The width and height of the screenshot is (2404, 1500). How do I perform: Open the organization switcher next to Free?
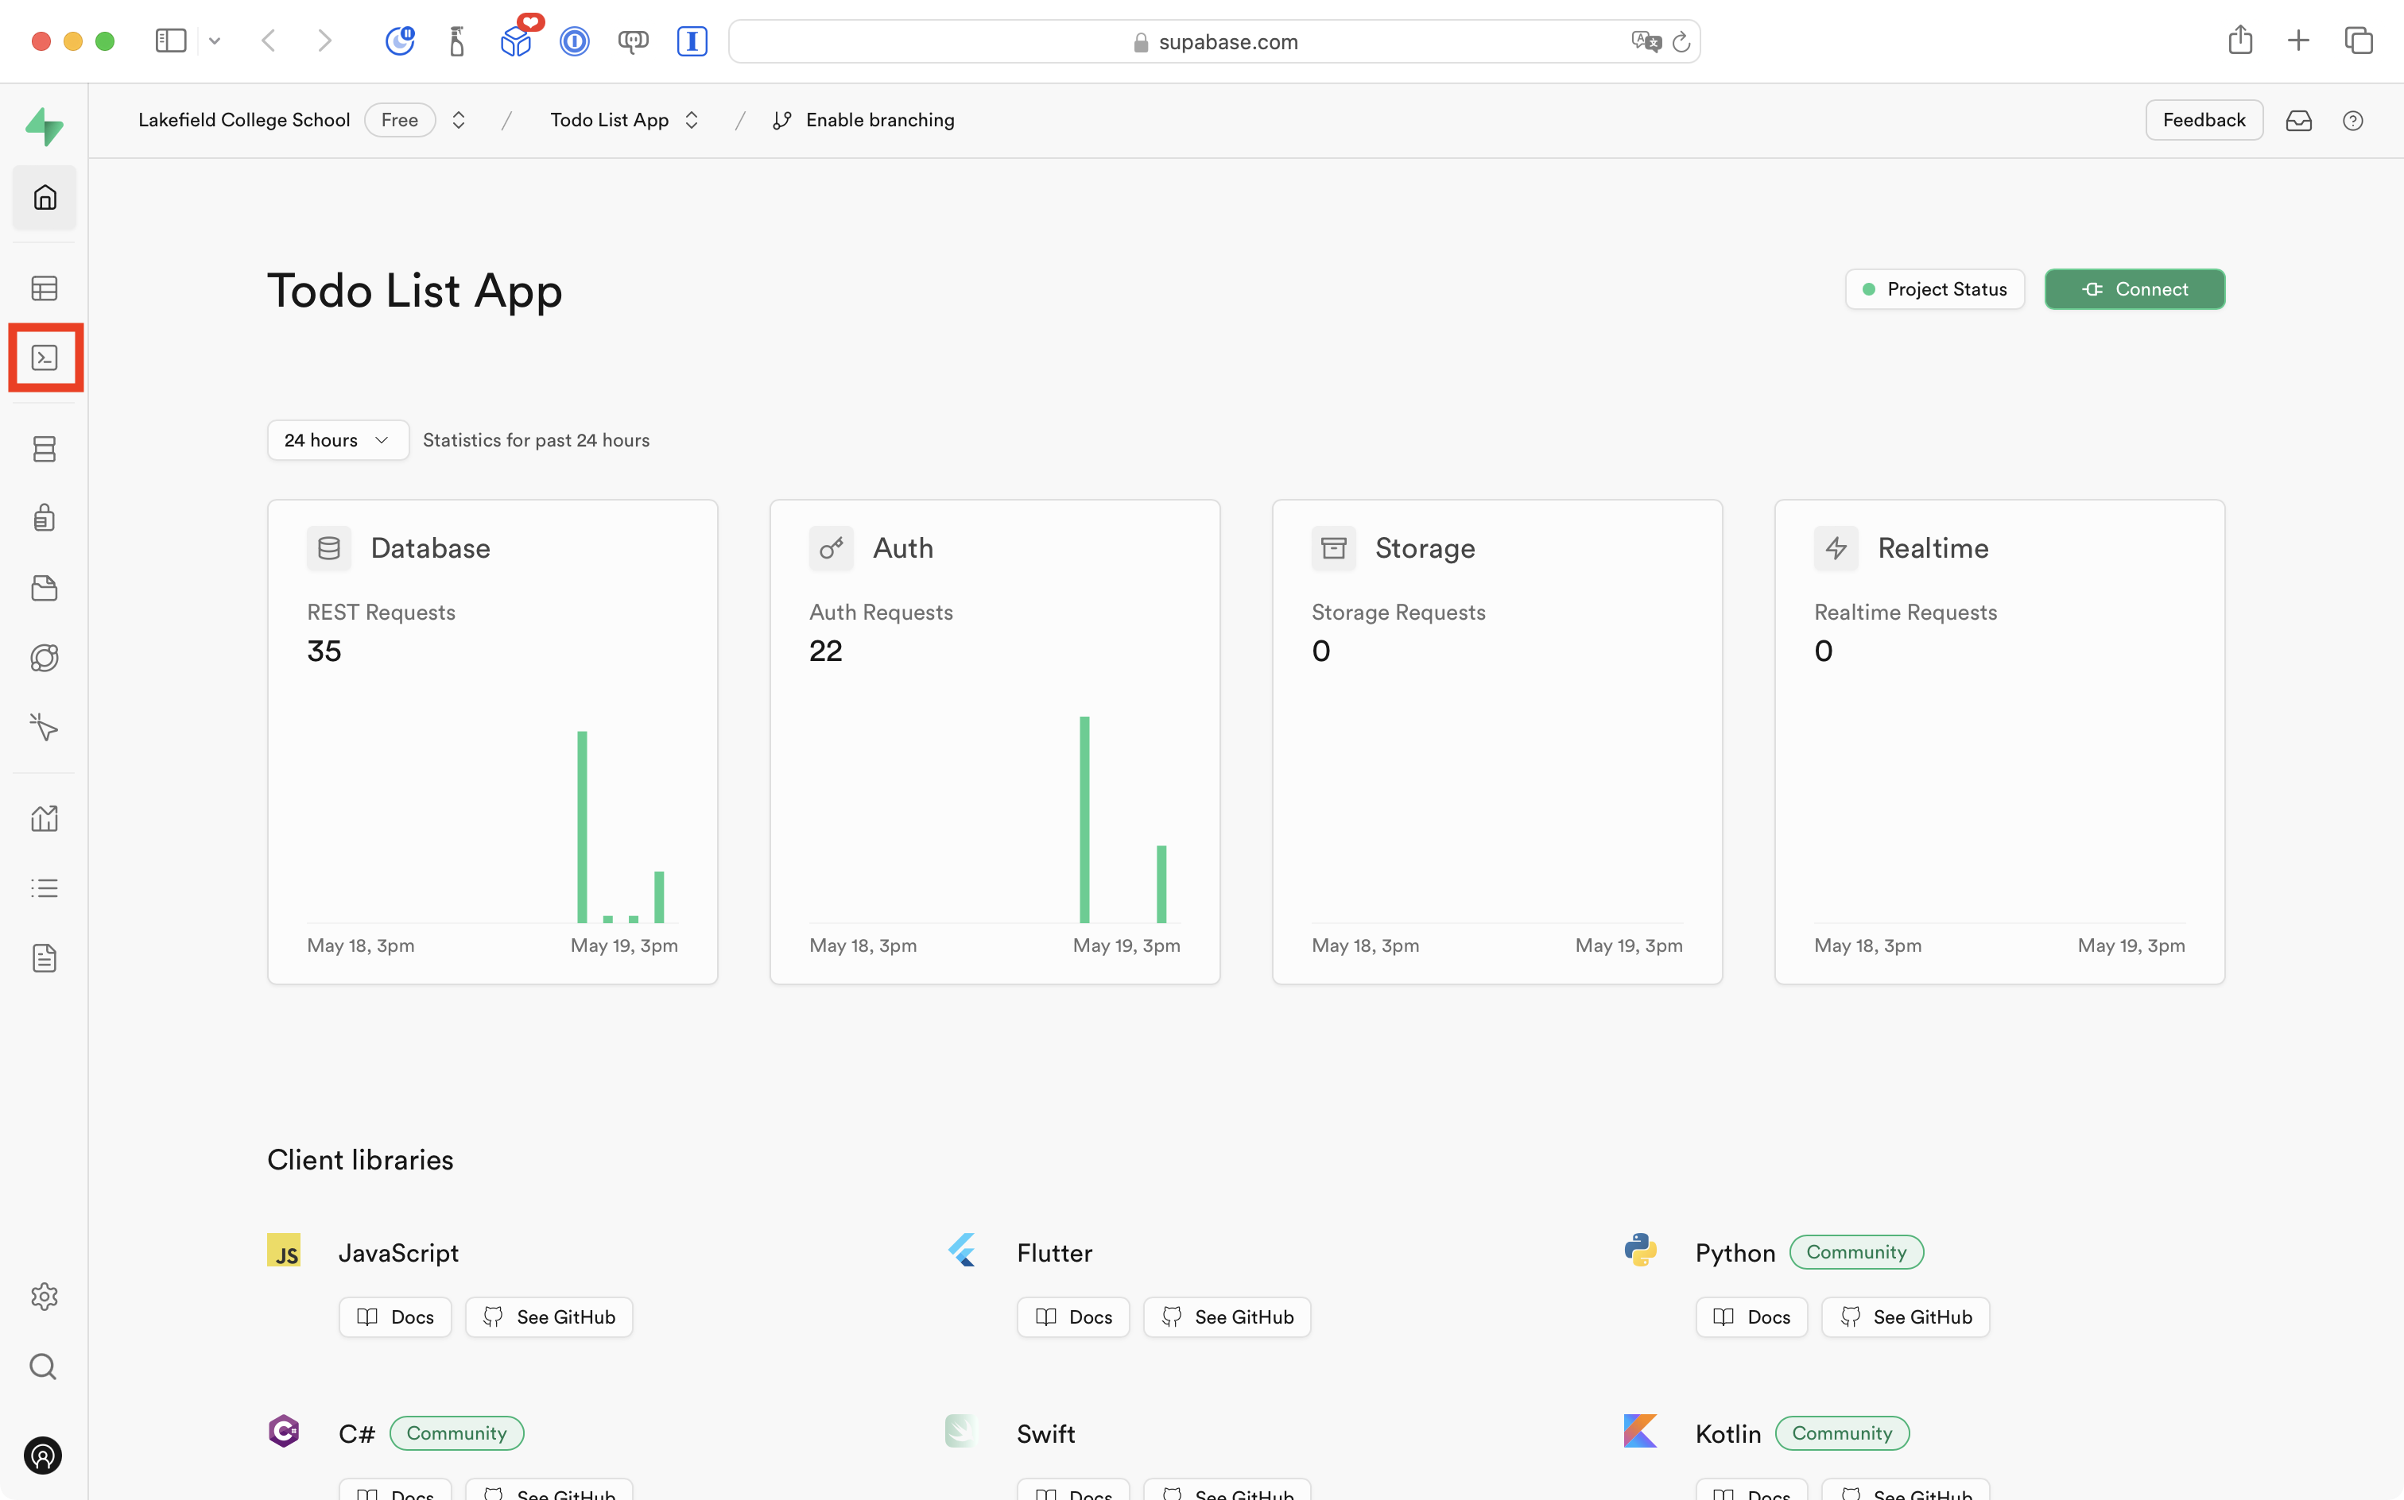[459, 119]
